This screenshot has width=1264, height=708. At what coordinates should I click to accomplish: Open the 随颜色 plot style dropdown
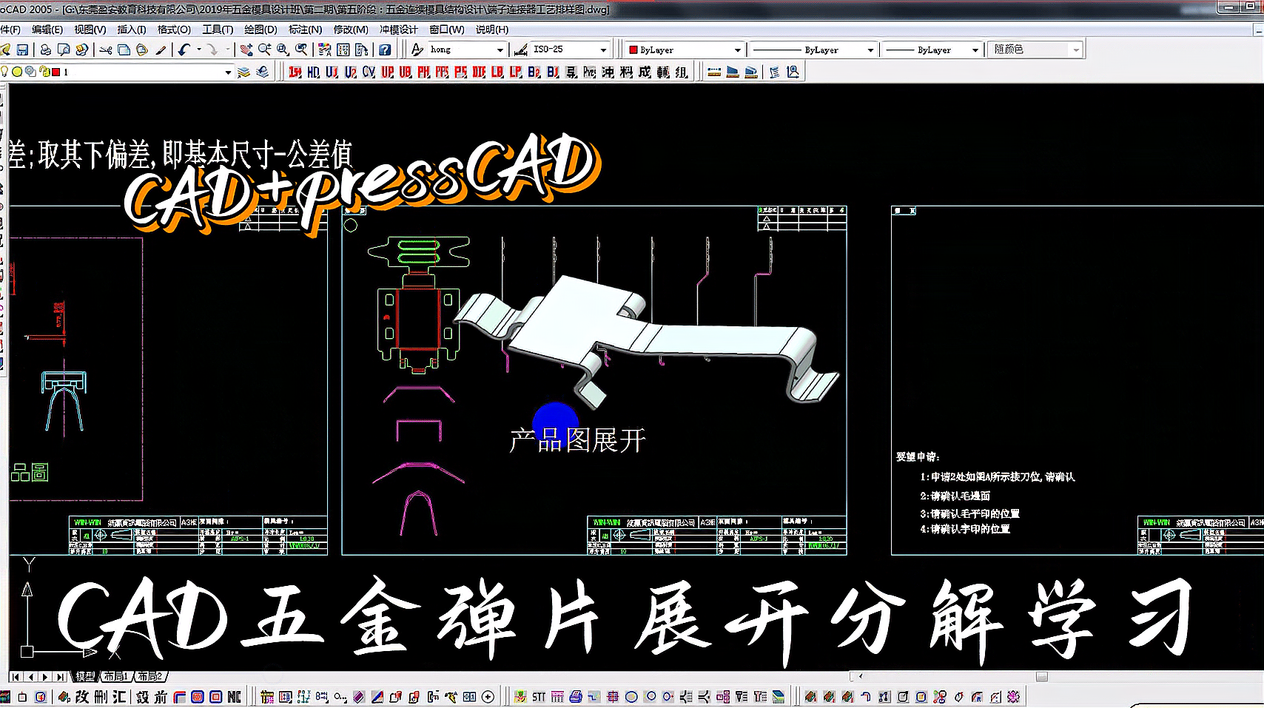coord(1075,50)
